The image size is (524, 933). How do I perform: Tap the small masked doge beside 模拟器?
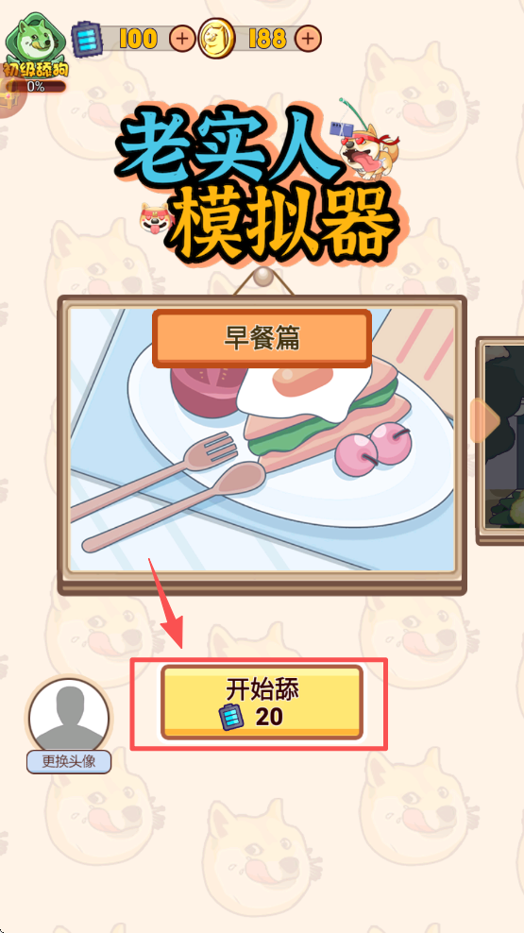pos(154,218)
